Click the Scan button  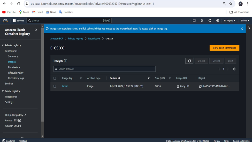point(230,61)
